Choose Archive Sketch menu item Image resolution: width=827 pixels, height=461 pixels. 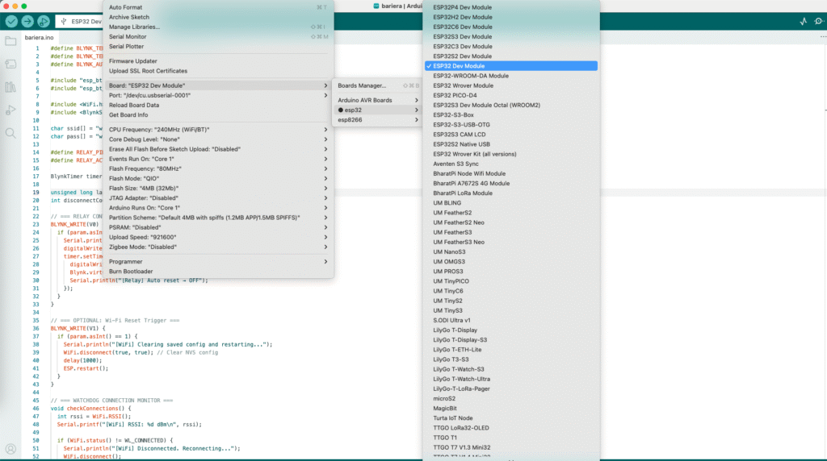point(218,17)
